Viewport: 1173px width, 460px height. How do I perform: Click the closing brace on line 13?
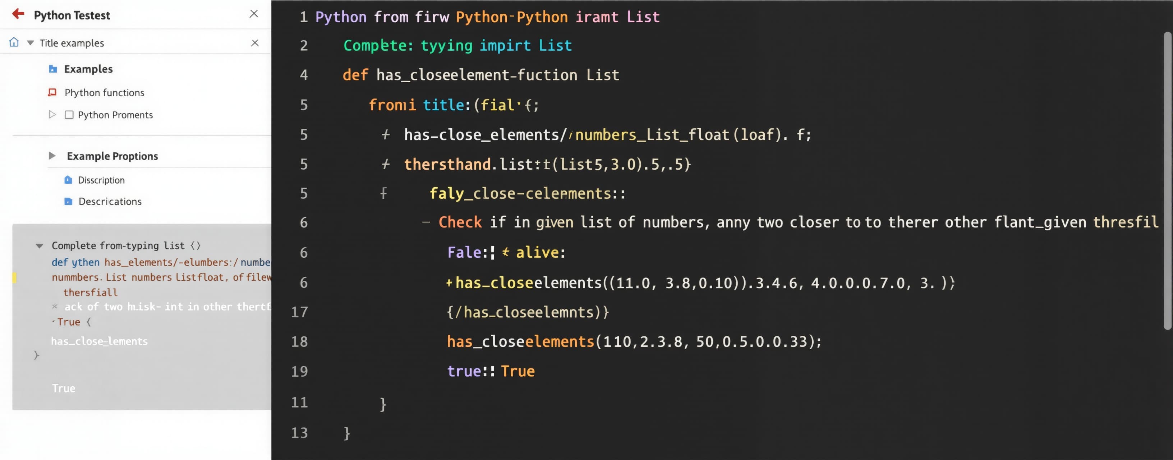click(347, 433)
